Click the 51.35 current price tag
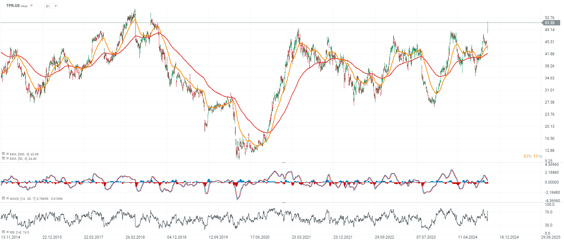 (551, 23)
